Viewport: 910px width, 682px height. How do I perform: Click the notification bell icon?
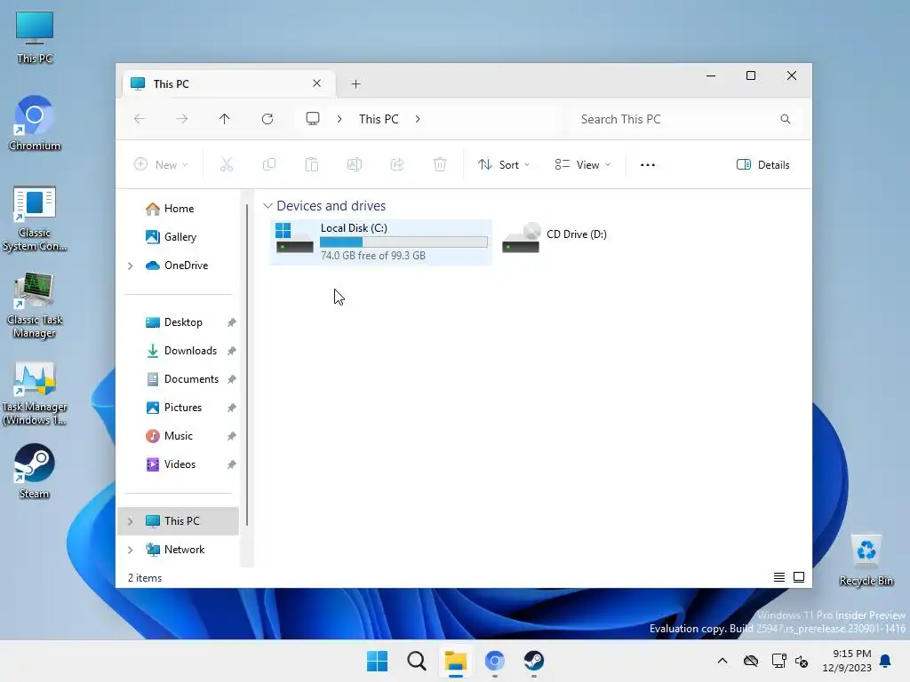886,661
